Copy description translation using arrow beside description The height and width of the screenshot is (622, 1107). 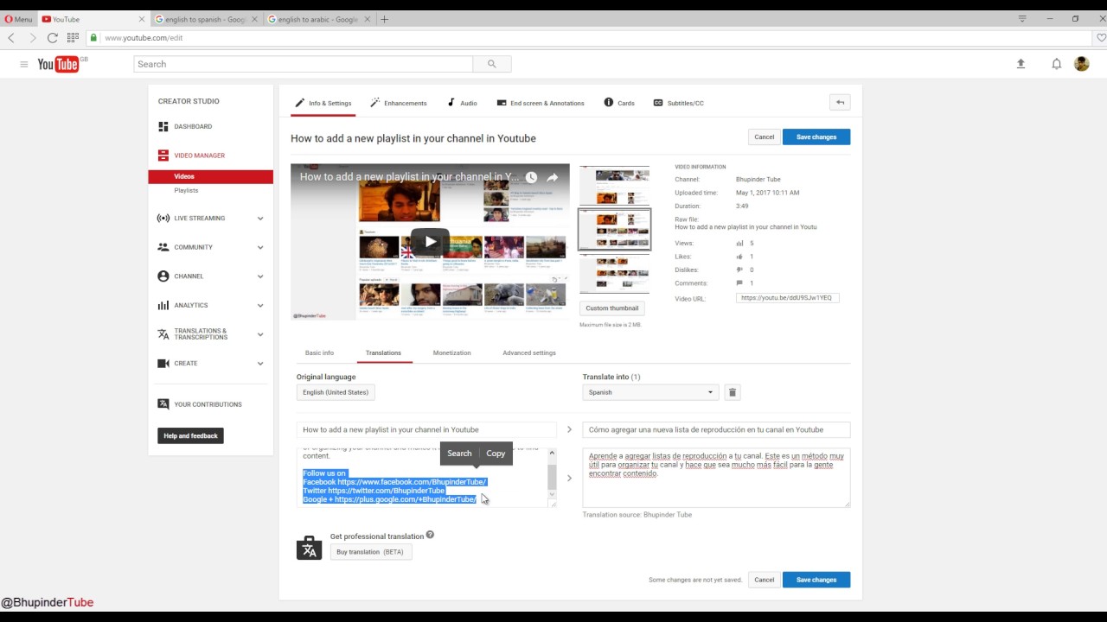pyautogui.click(x=569, y=478)
